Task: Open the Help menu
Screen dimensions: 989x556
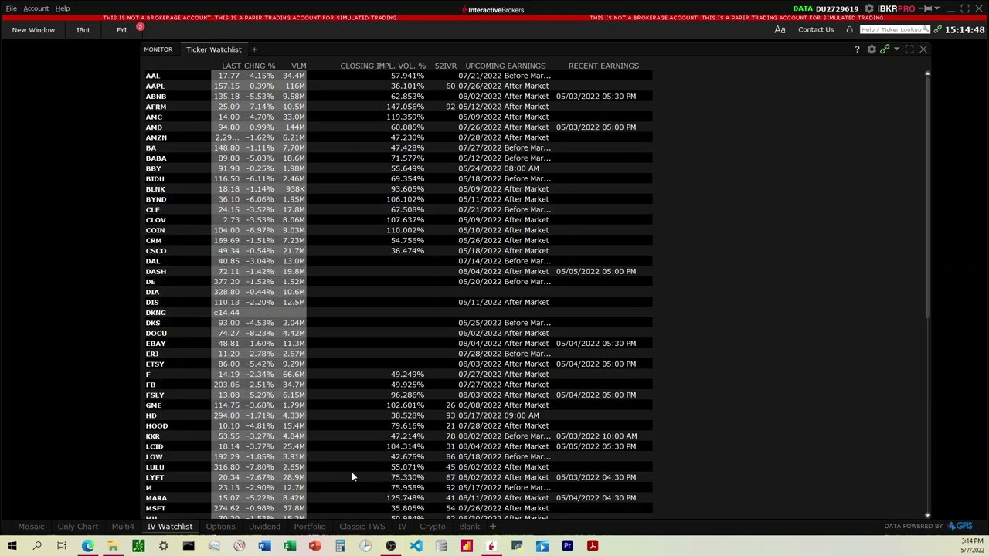Action: click(x=63, y=8)
